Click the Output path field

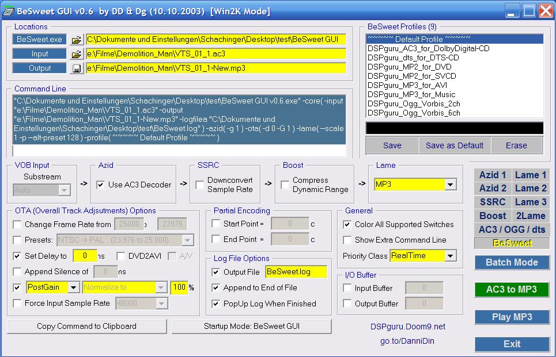[x=216, y=68]
